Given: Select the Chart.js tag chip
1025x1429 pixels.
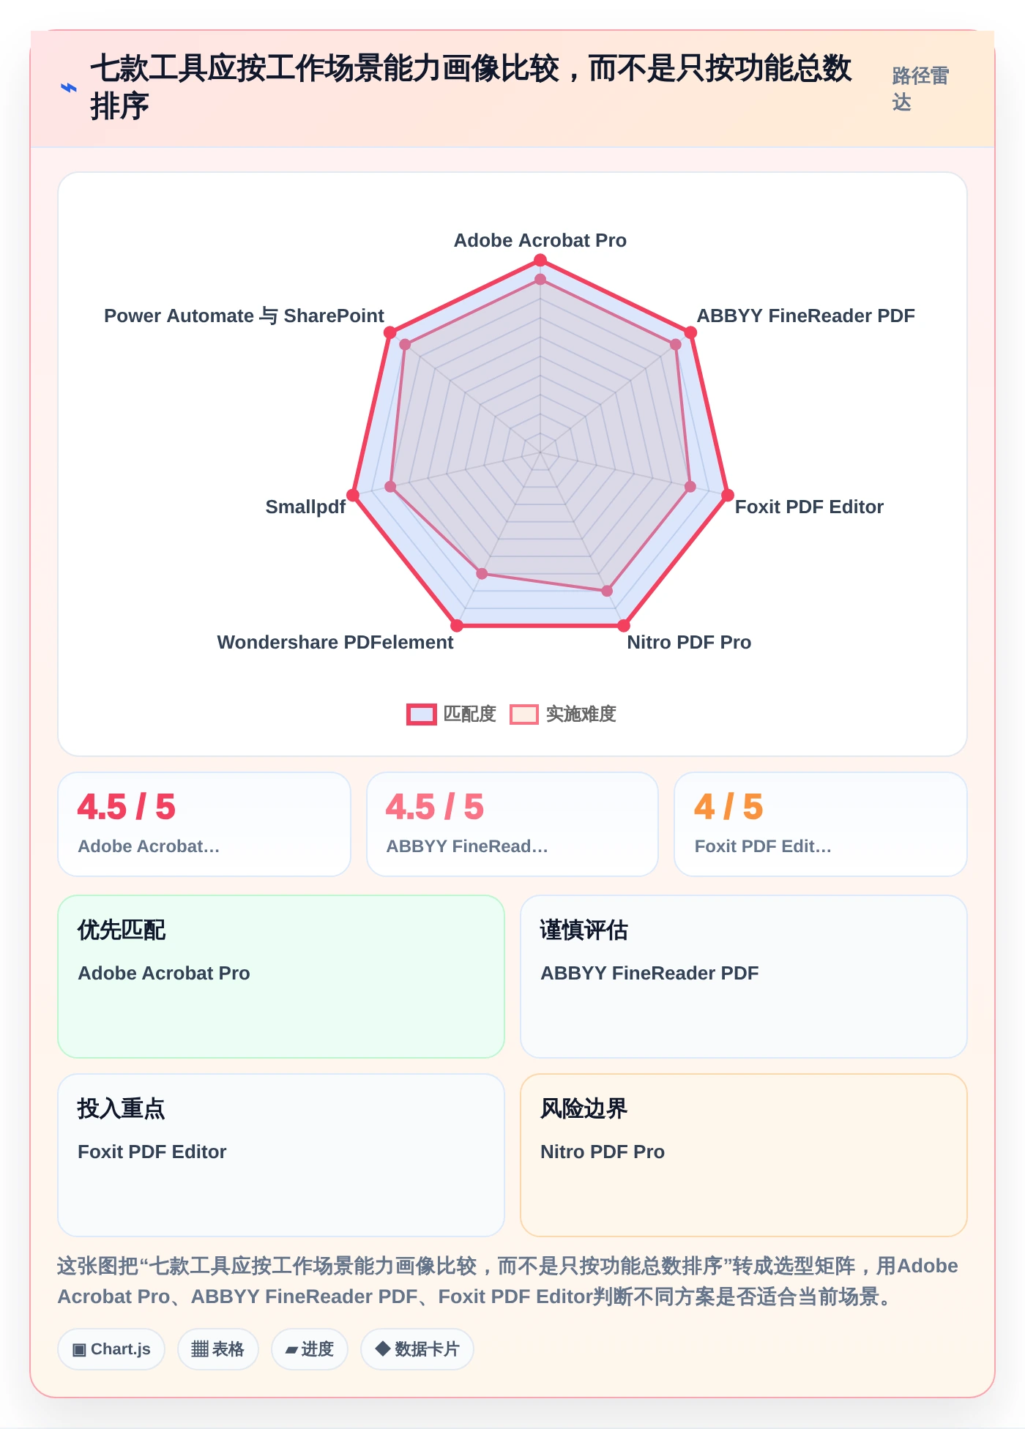Looking at the screenshot, I should [111, 1348].
